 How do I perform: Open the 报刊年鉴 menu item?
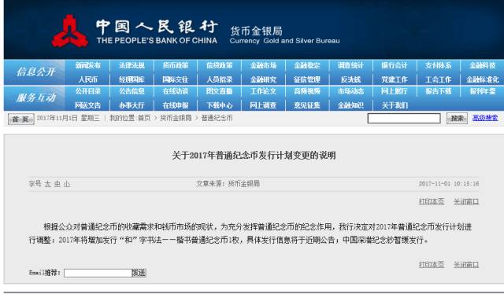[482, 91]
